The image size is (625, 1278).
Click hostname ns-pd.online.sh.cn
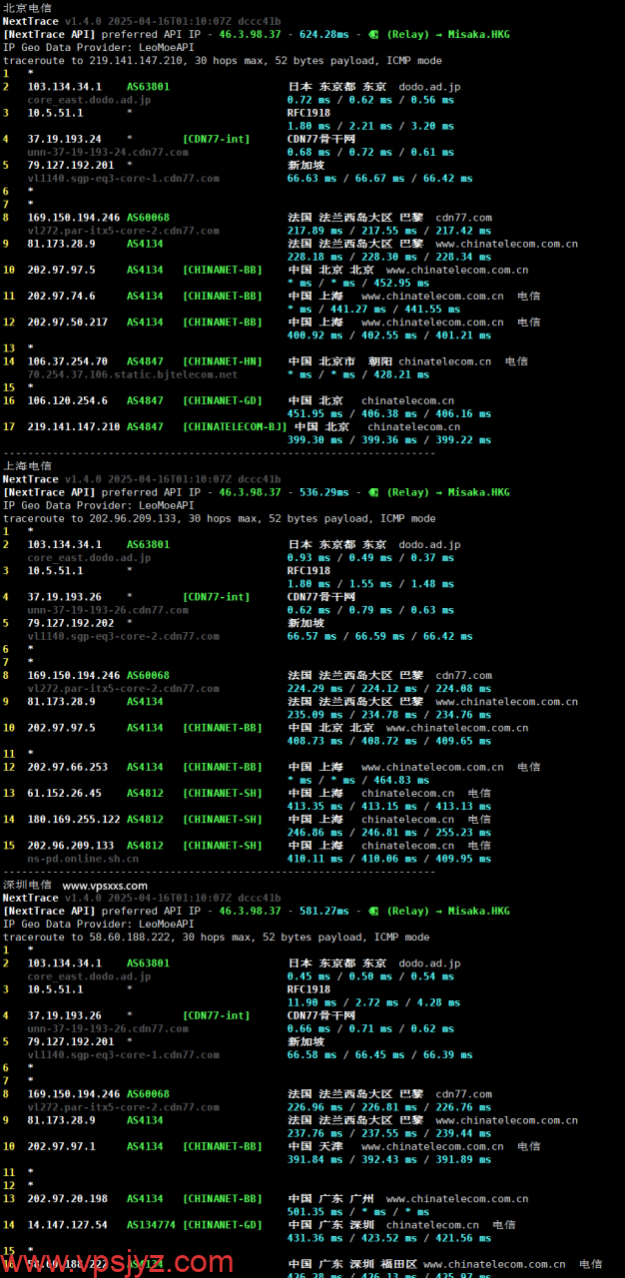pyautogui.click(x=83, y=859)
